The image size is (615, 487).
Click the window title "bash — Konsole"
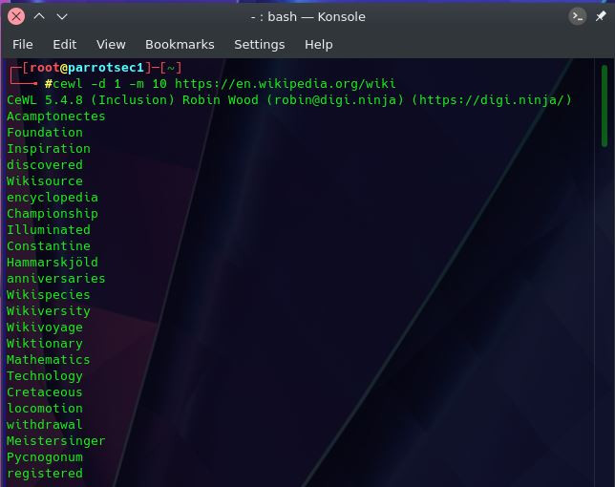[316, 17]
